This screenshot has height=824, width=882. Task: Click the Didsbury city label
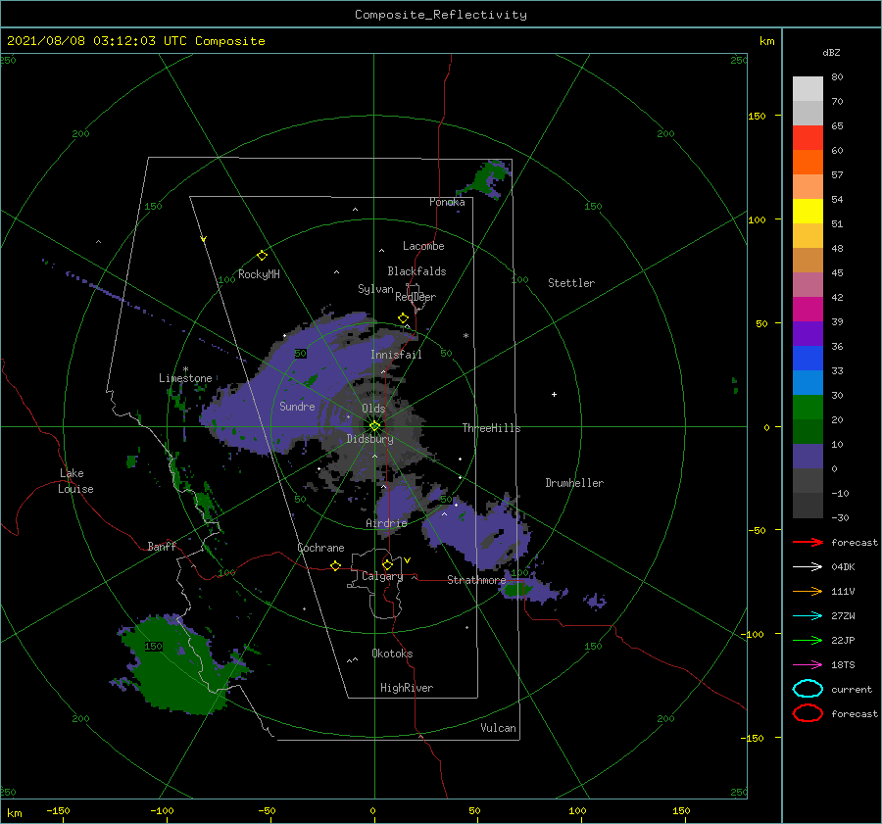point(370,439)
